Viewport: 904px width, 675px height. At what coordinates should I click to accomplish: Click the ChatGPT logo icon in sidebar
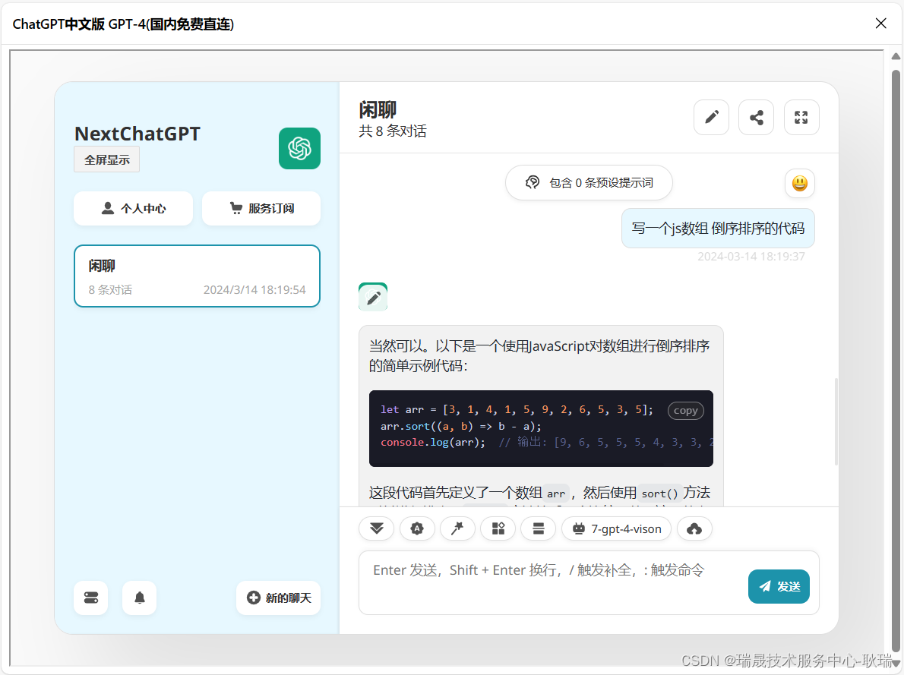(299, 148)
